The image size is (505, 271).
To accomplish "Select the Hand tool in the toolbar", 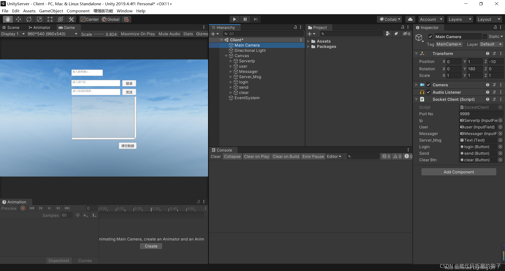I will point(8,19).
